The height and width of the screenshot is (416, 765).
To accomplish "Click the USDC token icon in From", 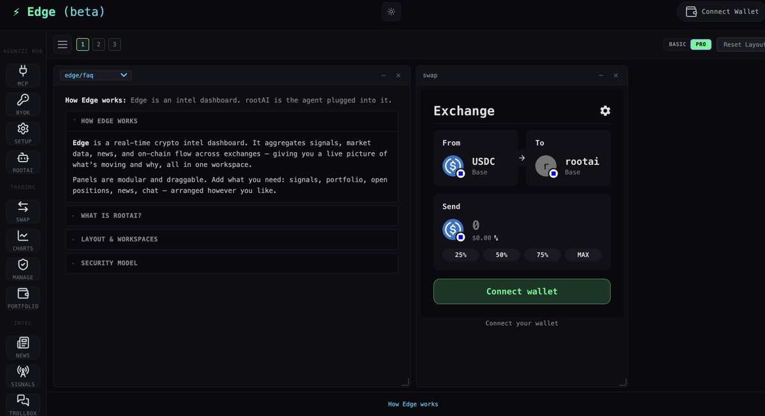I will pos(454,166).
